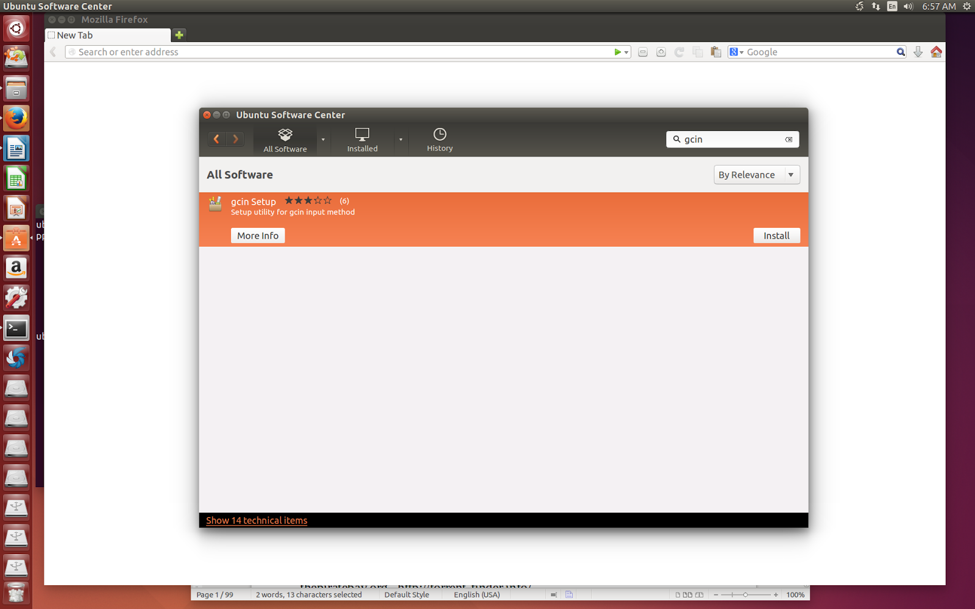Open LibreOffice Calc from the launcher
Viewport: 975px width, 609px height.
click(16, 178)
